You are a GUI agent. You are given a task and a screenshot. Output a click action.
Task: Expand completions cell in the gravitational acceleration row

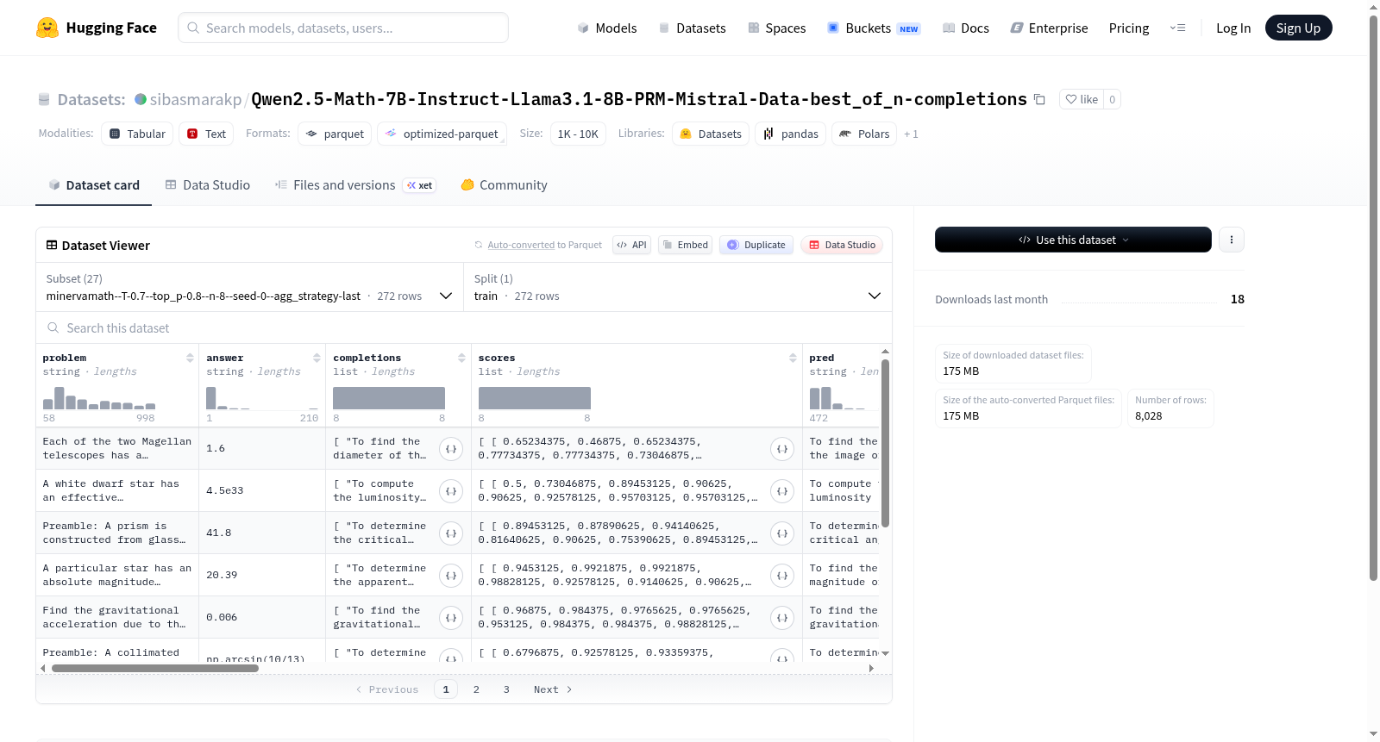click(x=451, y=618)
